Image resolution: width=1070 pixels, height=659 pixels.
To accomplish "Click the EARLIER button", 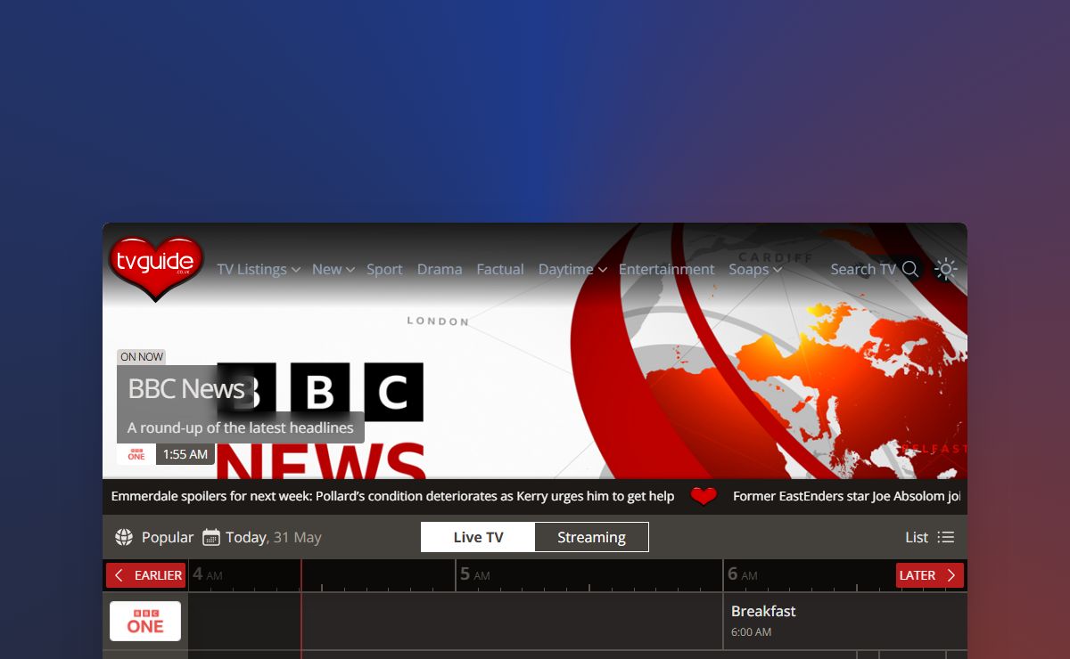I will pyautogui.click(x=146, y=575).
